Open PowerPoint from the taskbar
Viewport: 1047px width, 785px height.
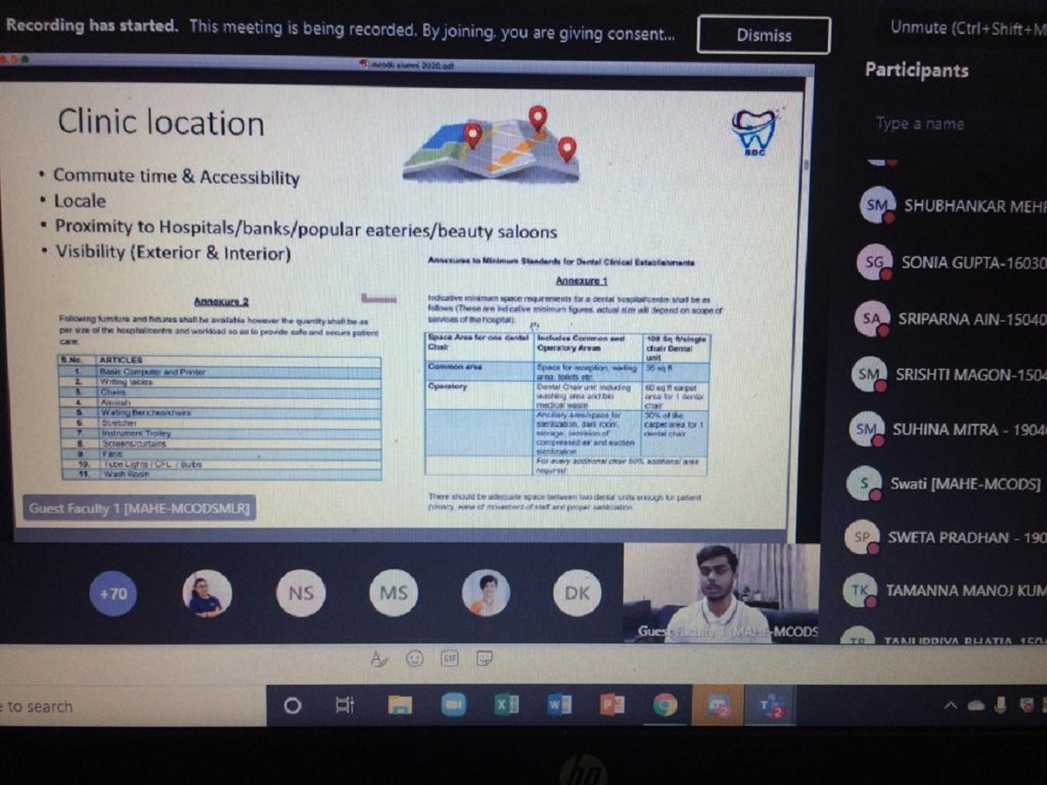[612, 705]
